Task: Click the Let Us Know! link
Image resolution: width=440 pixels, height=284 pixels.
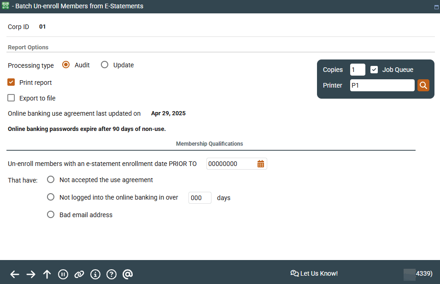Action: click(x=314, y=273)
